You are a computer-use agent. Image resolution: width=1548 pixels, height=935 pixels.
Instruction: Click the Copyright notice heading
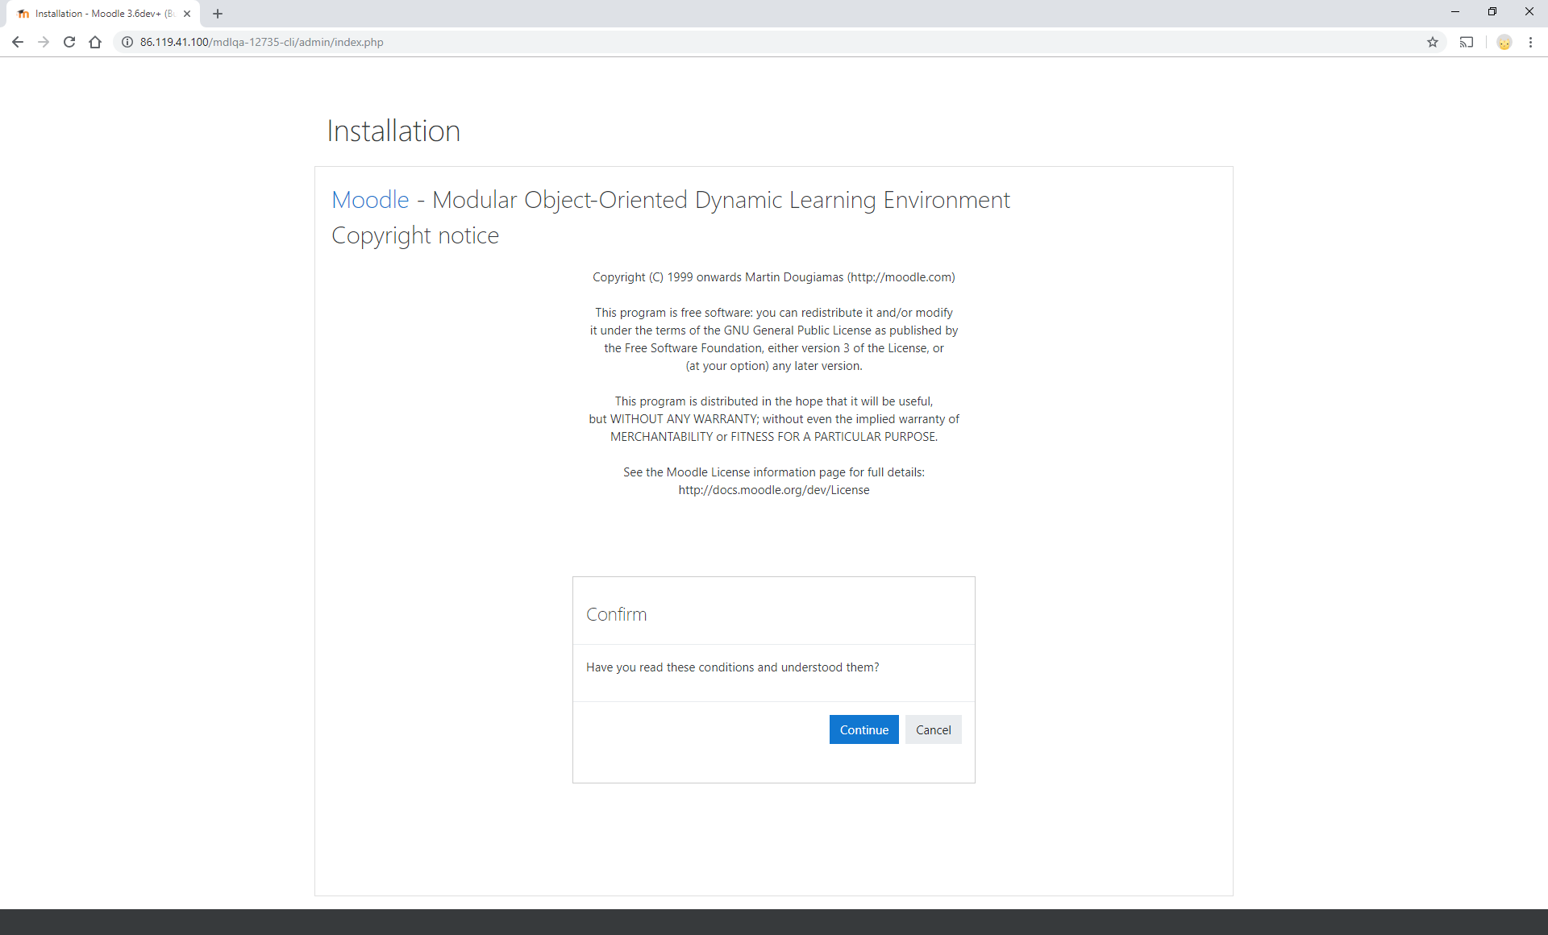pos(415,235)
